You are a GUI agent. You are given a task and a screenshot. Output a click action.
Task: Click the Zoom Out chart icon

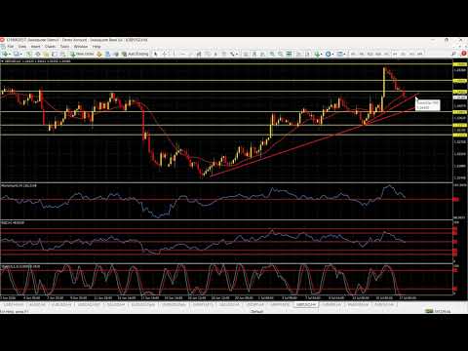click(280, 54)
